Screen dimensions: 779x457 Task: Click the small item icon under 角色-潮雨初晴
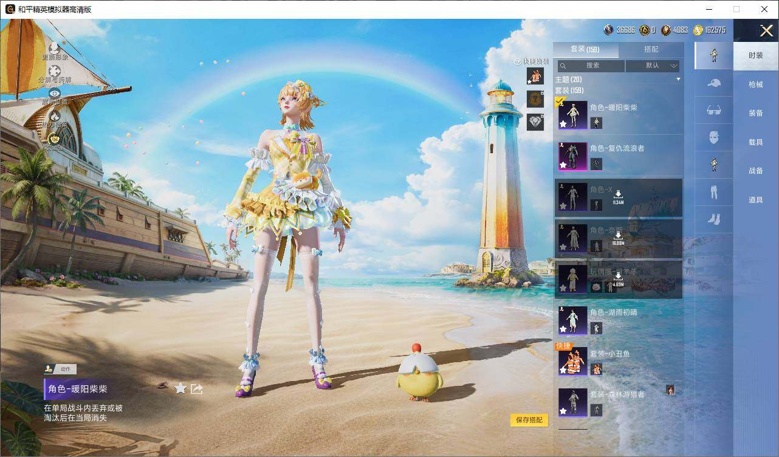pos(597,328)
